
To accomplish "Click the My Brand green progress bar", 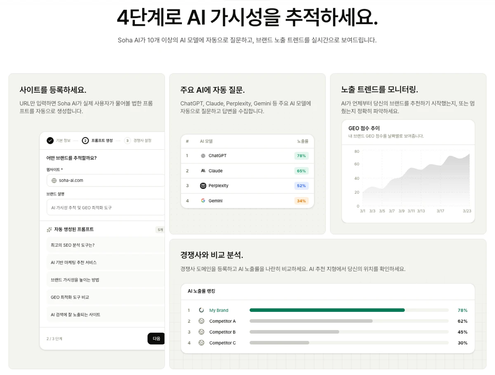I will click(x=327, y=310).
